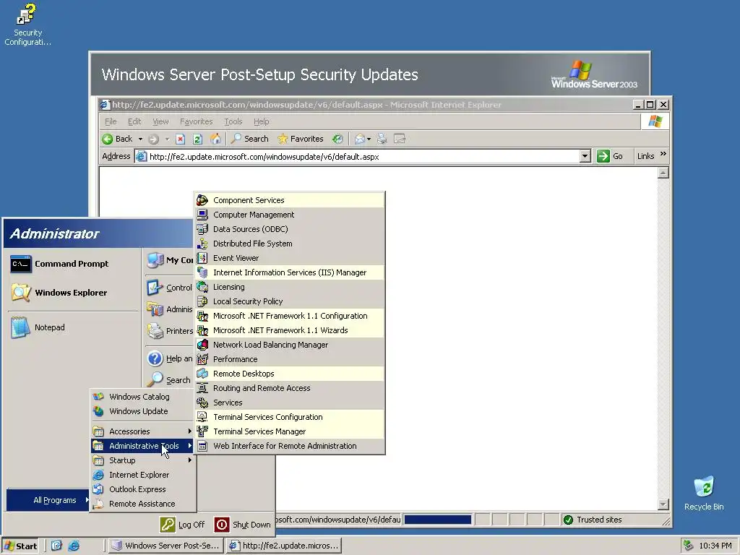
Task: Open the Favorites menu in Internet Explorer
Action: [196, 121]
